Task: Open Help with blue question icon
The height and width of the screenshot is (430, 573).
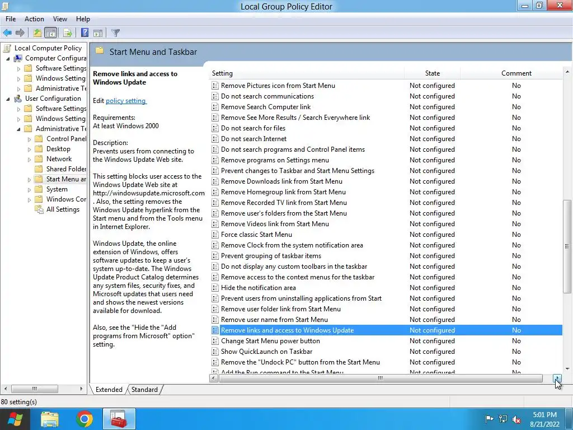Action: [84, 33]
